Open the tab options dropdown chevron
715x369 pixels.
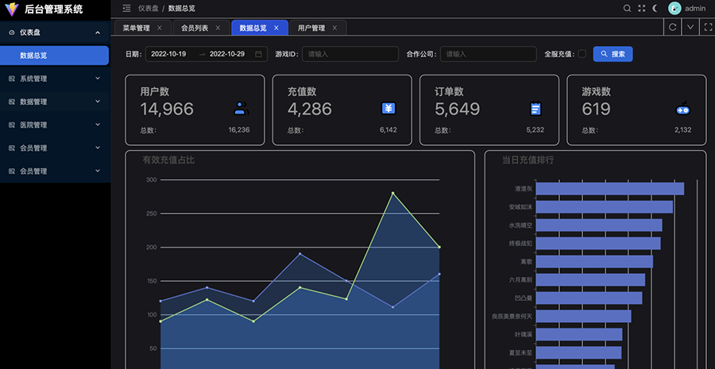(690, 27)
